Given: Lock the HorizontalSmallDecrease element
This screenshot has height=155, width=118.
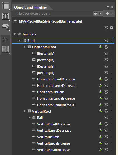Looking at the screenshot, I should click(x=112, y=79).
